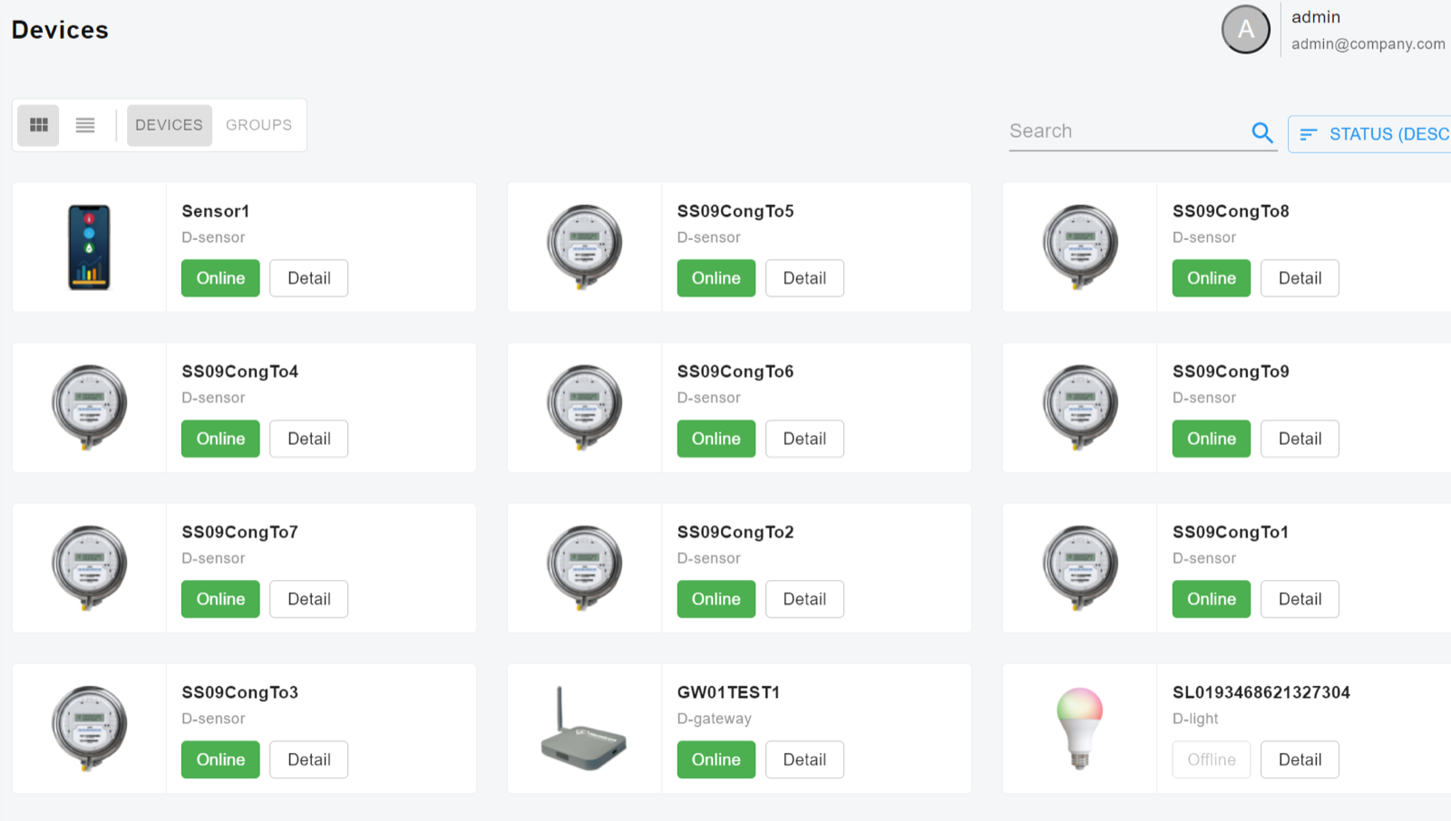The image size is (1451, 821).
Task: Open Detail for SS09CongTo8
Action: pos(1300,278)
